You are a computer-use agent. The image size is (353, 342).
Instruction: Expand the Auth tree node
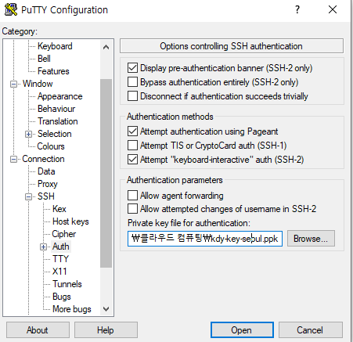pyautogui.click(x=43, y=247)
